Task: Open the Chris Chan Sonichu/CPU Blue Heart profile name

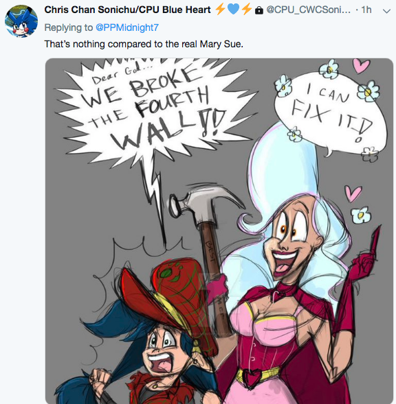Action: 127,10
